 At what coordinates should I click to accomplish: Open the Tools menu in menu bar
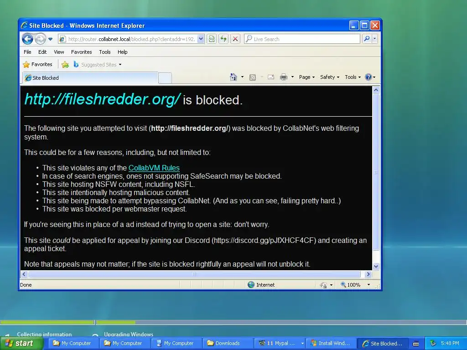105,52
